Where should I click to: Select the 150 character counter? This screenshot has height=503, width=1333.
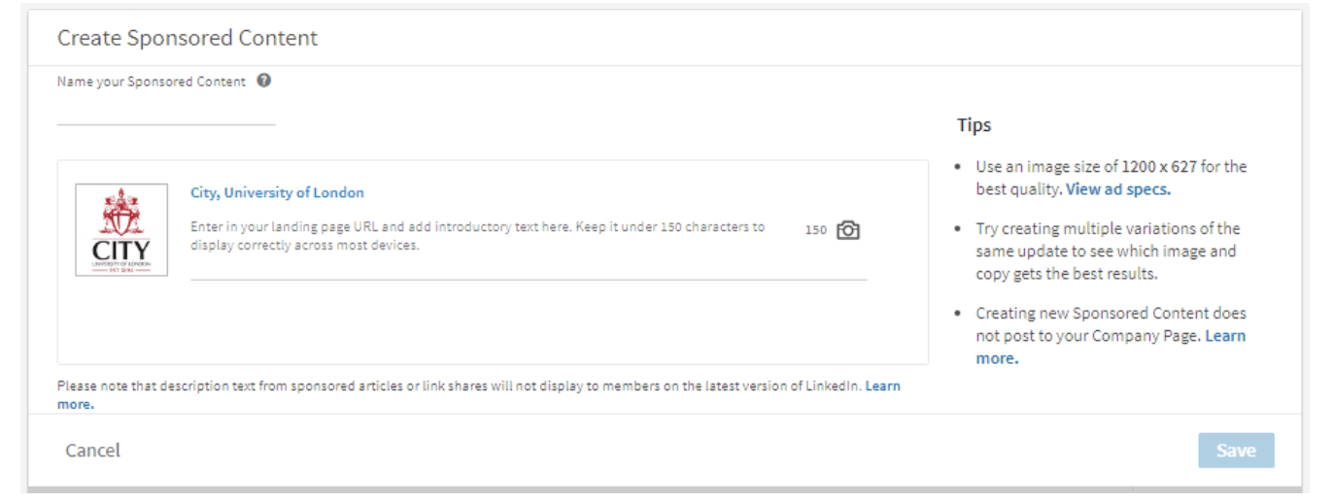[816, 230]
